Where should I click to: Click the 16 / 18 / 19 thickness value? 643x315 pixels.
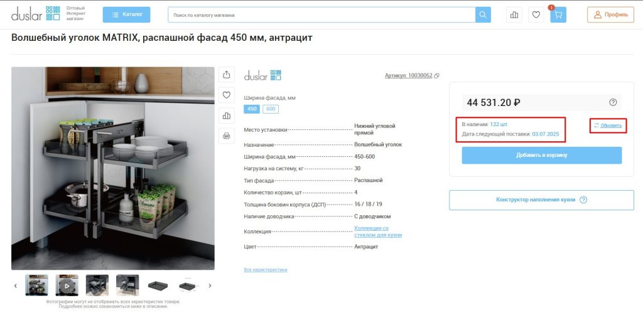[x=368, y=204]
